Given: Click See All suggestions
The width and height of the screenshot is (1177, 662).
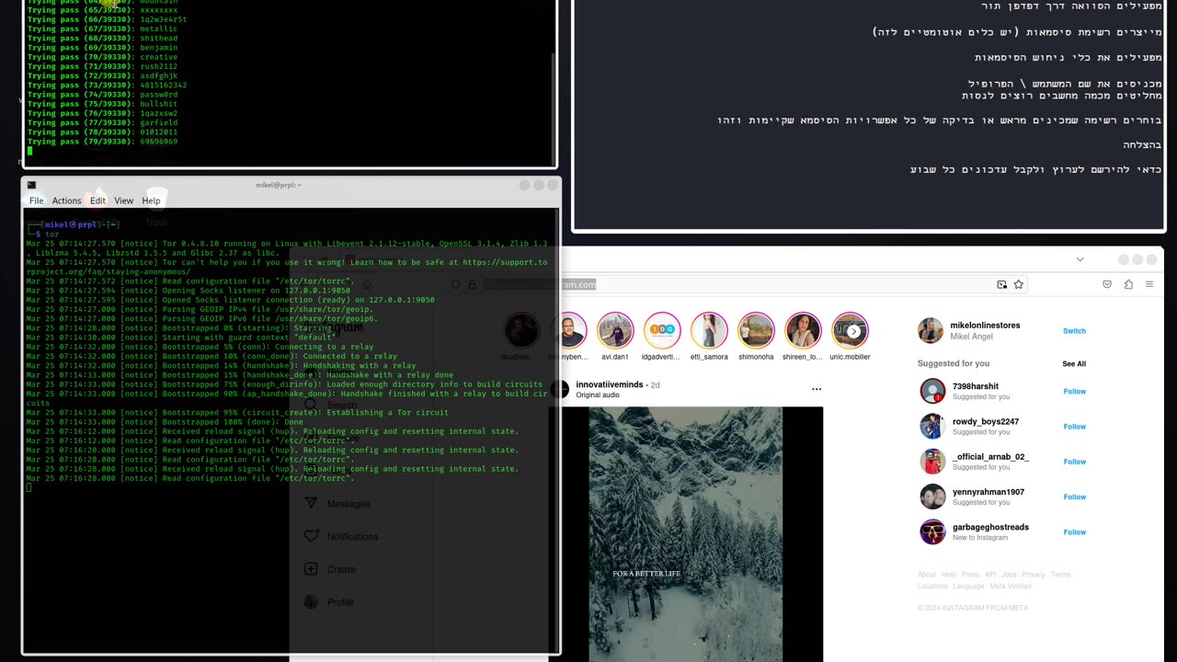Looking at the screenshot, I should (1074, 364).
